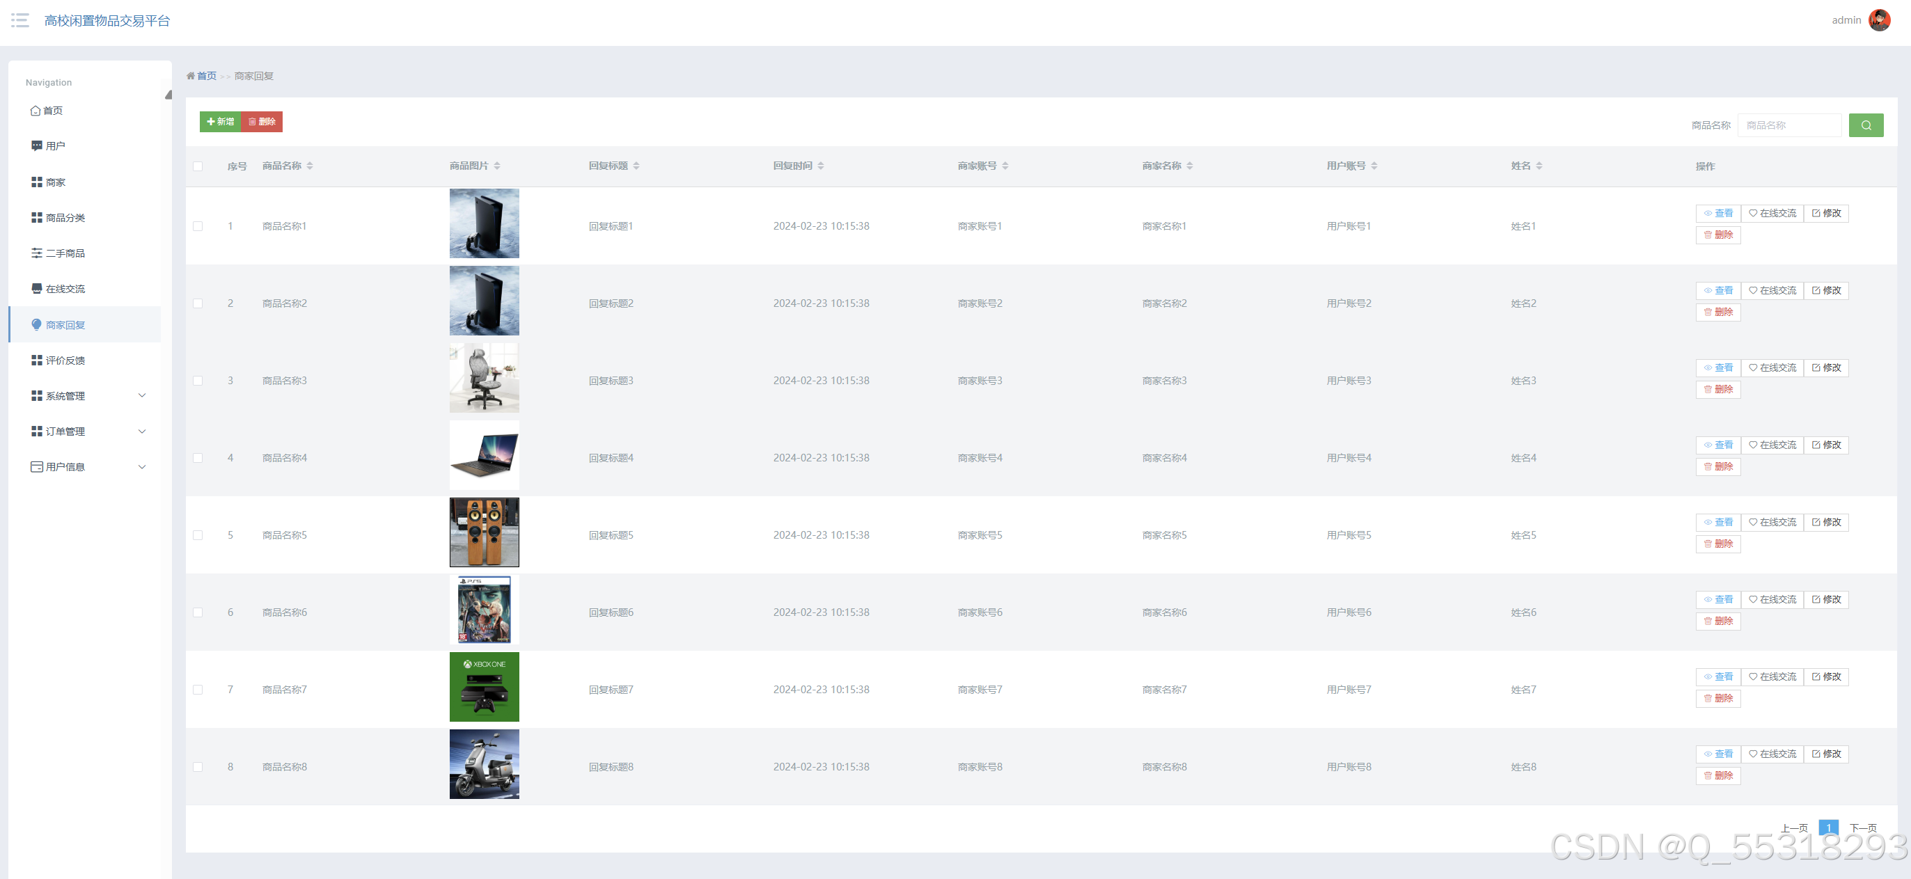Viewport: 1911px width, 879px height.
Task: Click the Xbox One product thumbnail
Action: tap(484, 686)
